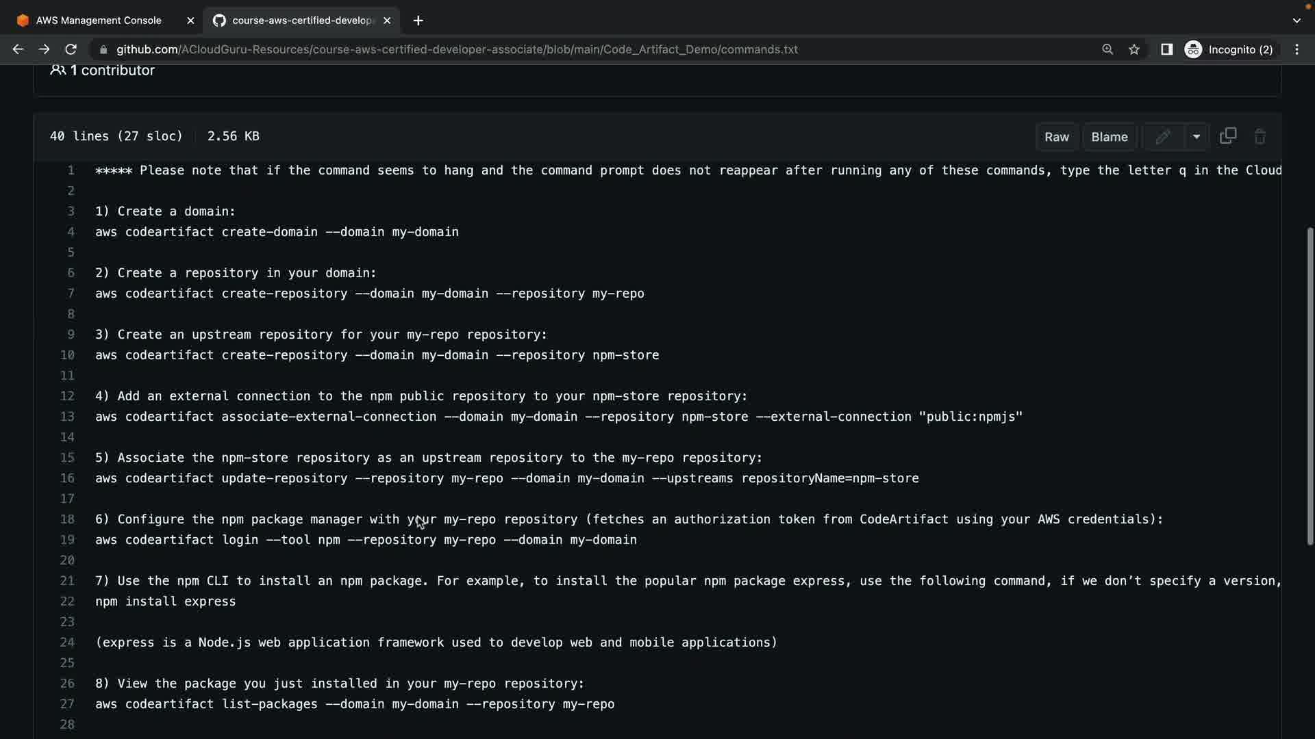Click the Raw button
The image size is (1315, 739).
1056,137
